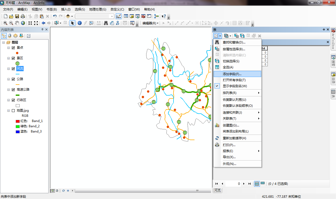
Task: Open the ArcToolbox side tab
Action: tap(333, 39)
